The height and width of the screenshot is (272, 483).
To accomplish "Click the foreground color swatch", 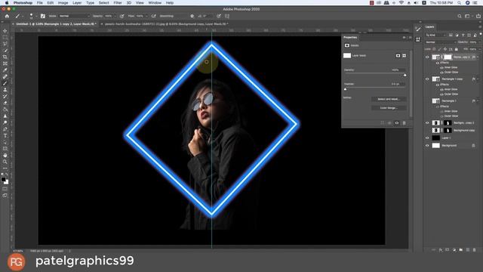I will click(x=3, y=180).
